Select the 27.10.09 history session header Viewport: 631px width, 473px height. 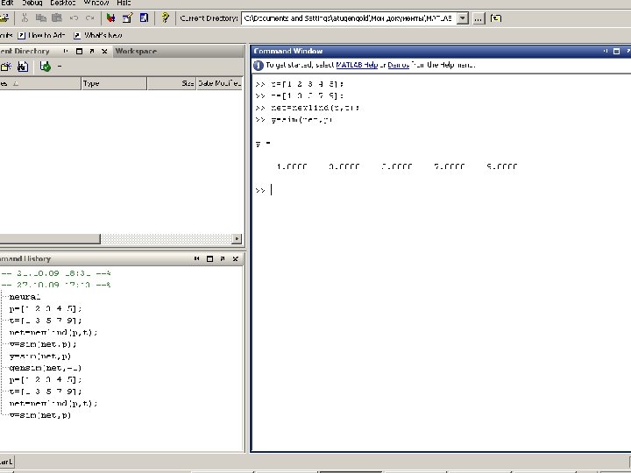56,285
